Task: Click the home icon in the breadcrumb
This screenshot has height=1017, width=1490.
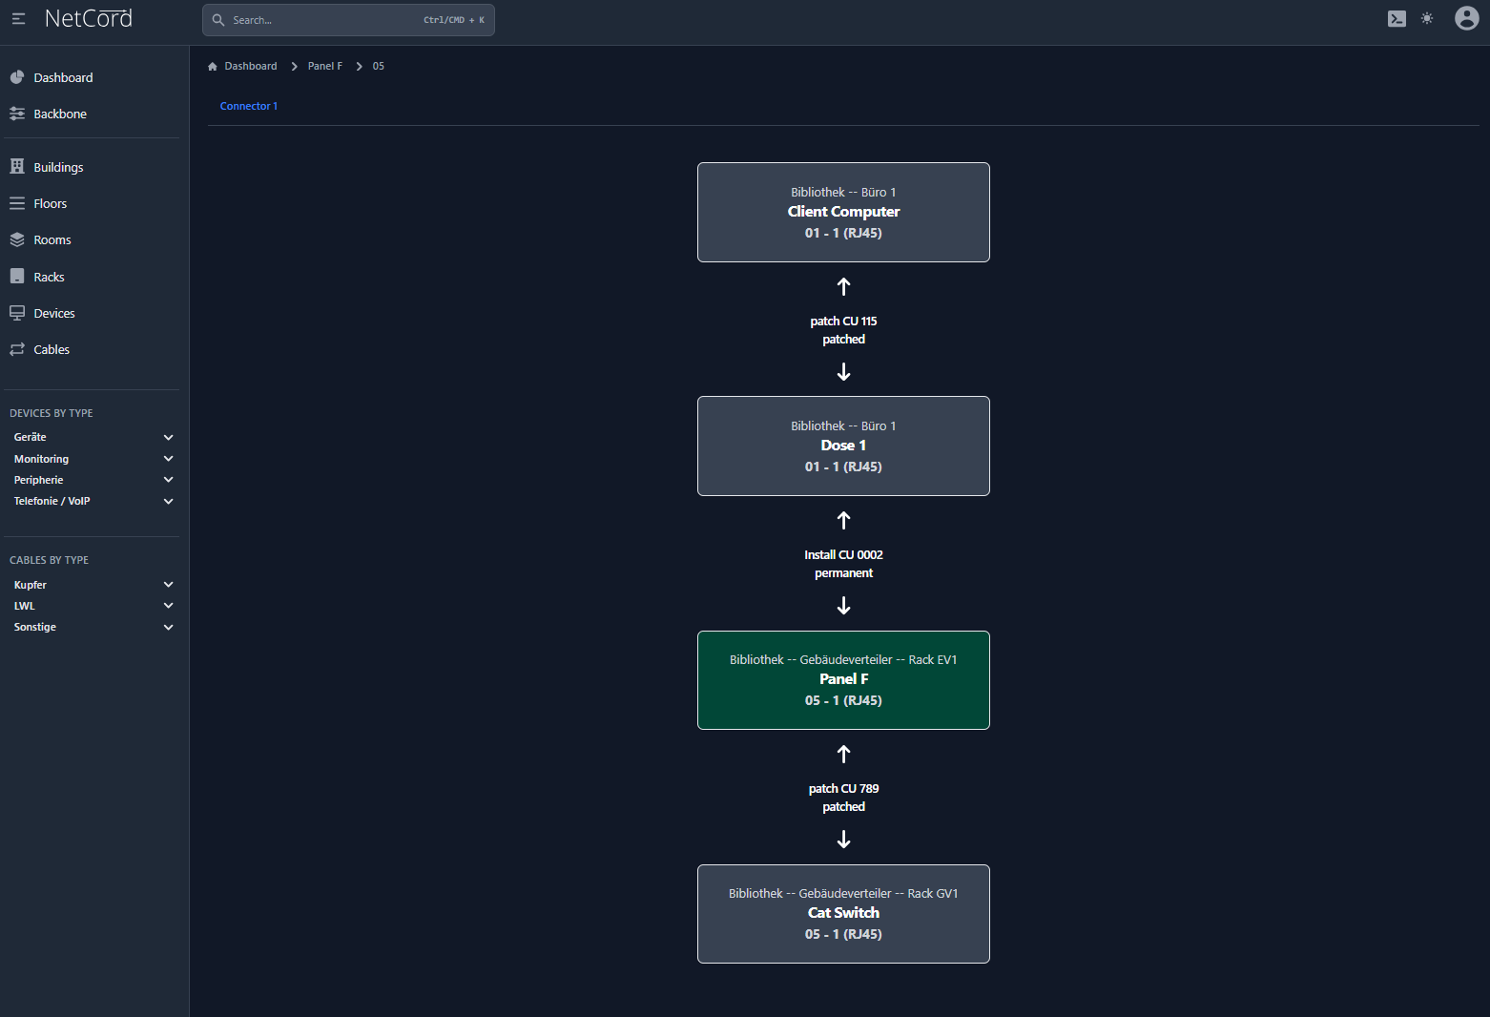Action: [213, 67]
